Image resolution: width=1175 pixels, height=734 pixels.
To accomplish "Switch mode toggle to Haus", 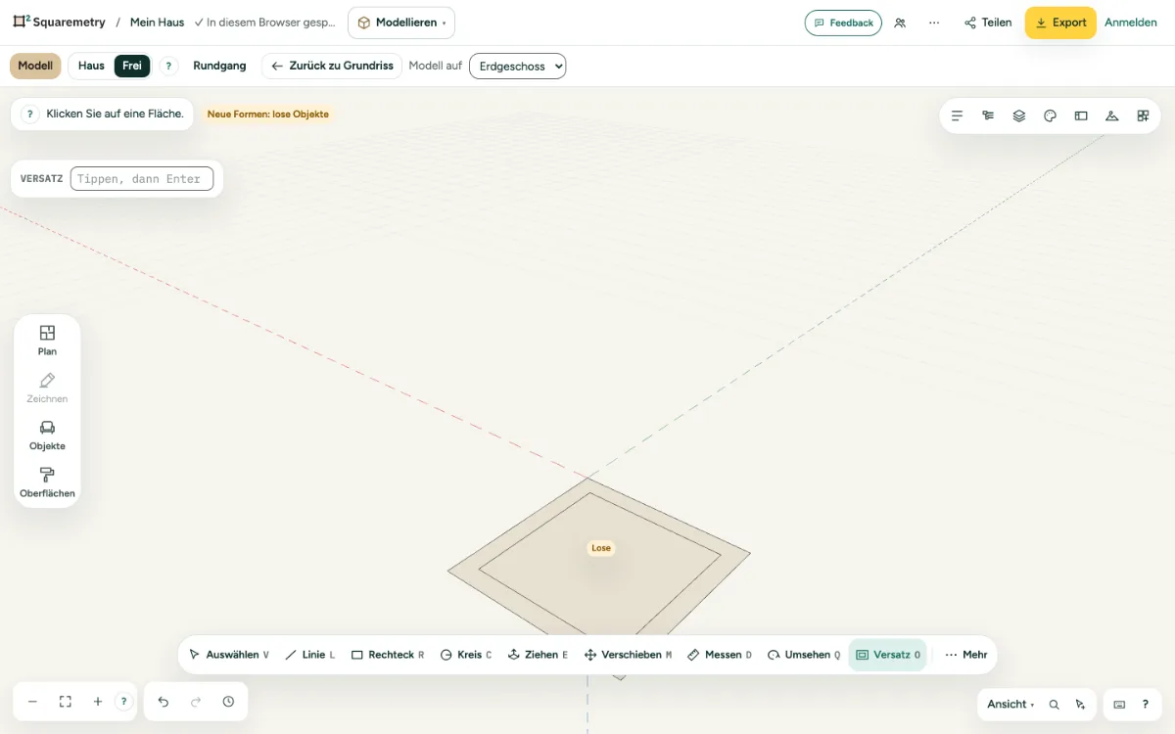I will coord(91,66).
